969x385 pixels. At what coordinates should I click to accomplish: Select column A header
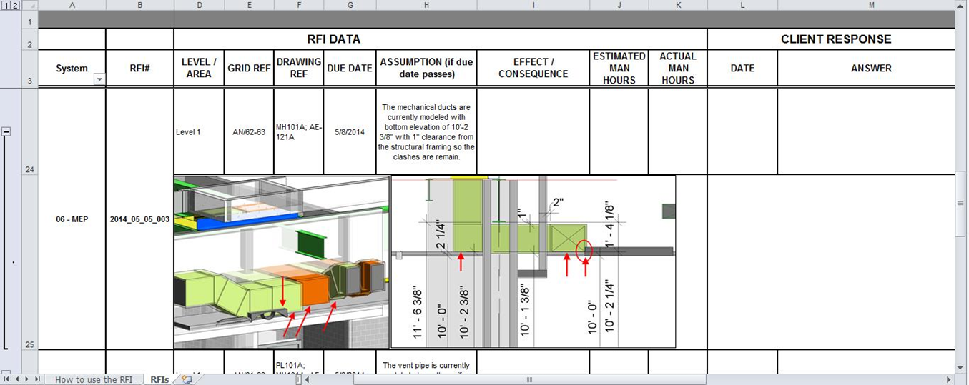[x=72, y=5]
